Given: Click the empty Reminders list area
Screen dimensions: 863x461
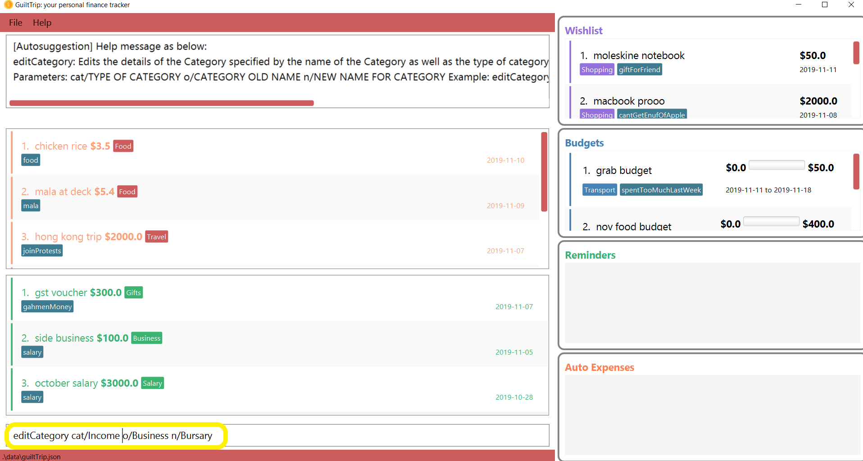Looking at the screenshot, I should pyautogui.click(x=712, y=303).
